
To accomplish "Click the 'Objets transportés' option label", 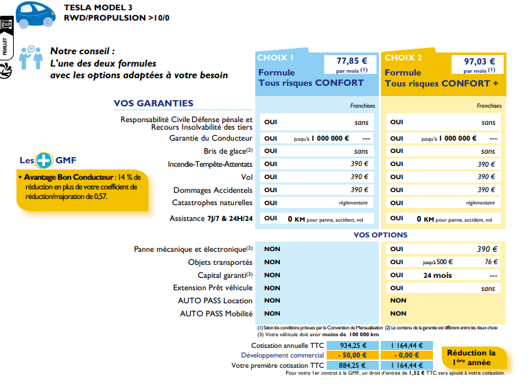I will 220,262.
